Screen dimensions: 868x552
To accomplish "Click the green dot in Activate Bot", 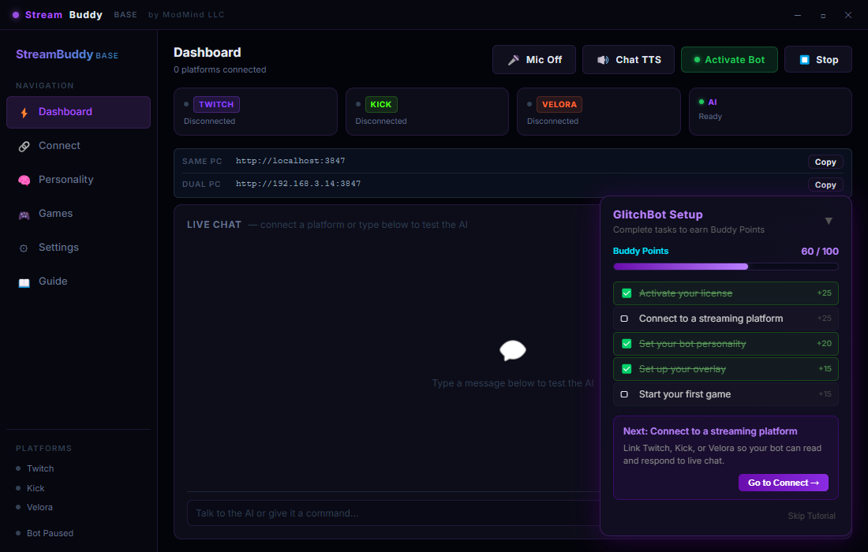I will (x=697, y=60).
